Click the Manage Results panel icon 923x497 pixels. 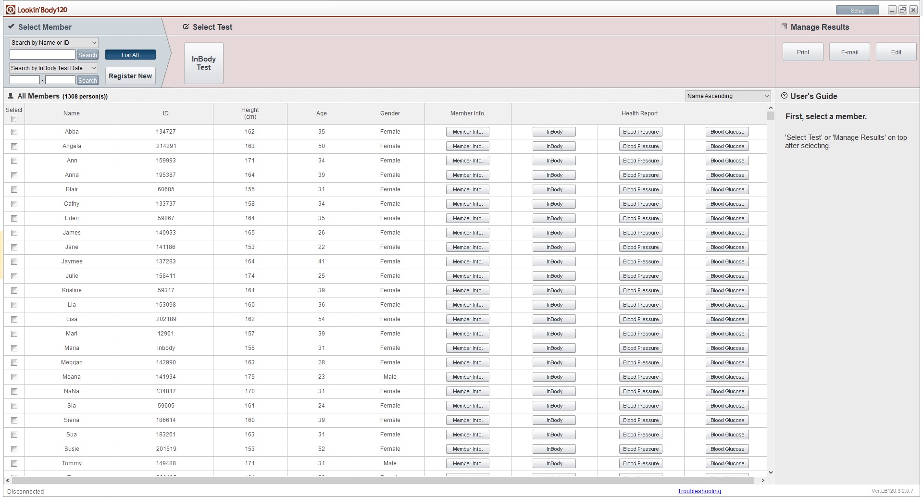(785, 27)
